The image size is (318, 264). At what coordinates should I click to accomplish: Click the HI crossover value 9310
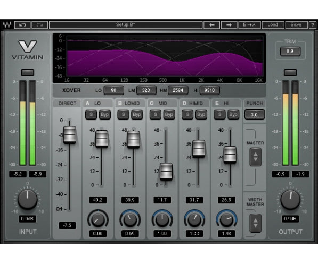coord(210,90)
